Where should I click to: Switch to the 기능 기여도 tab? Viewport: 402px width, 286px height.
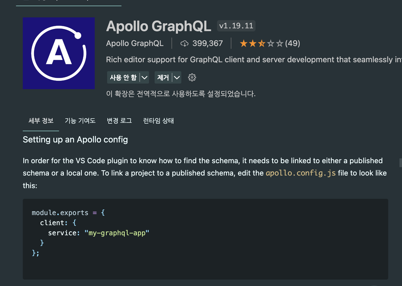point(80,121)
